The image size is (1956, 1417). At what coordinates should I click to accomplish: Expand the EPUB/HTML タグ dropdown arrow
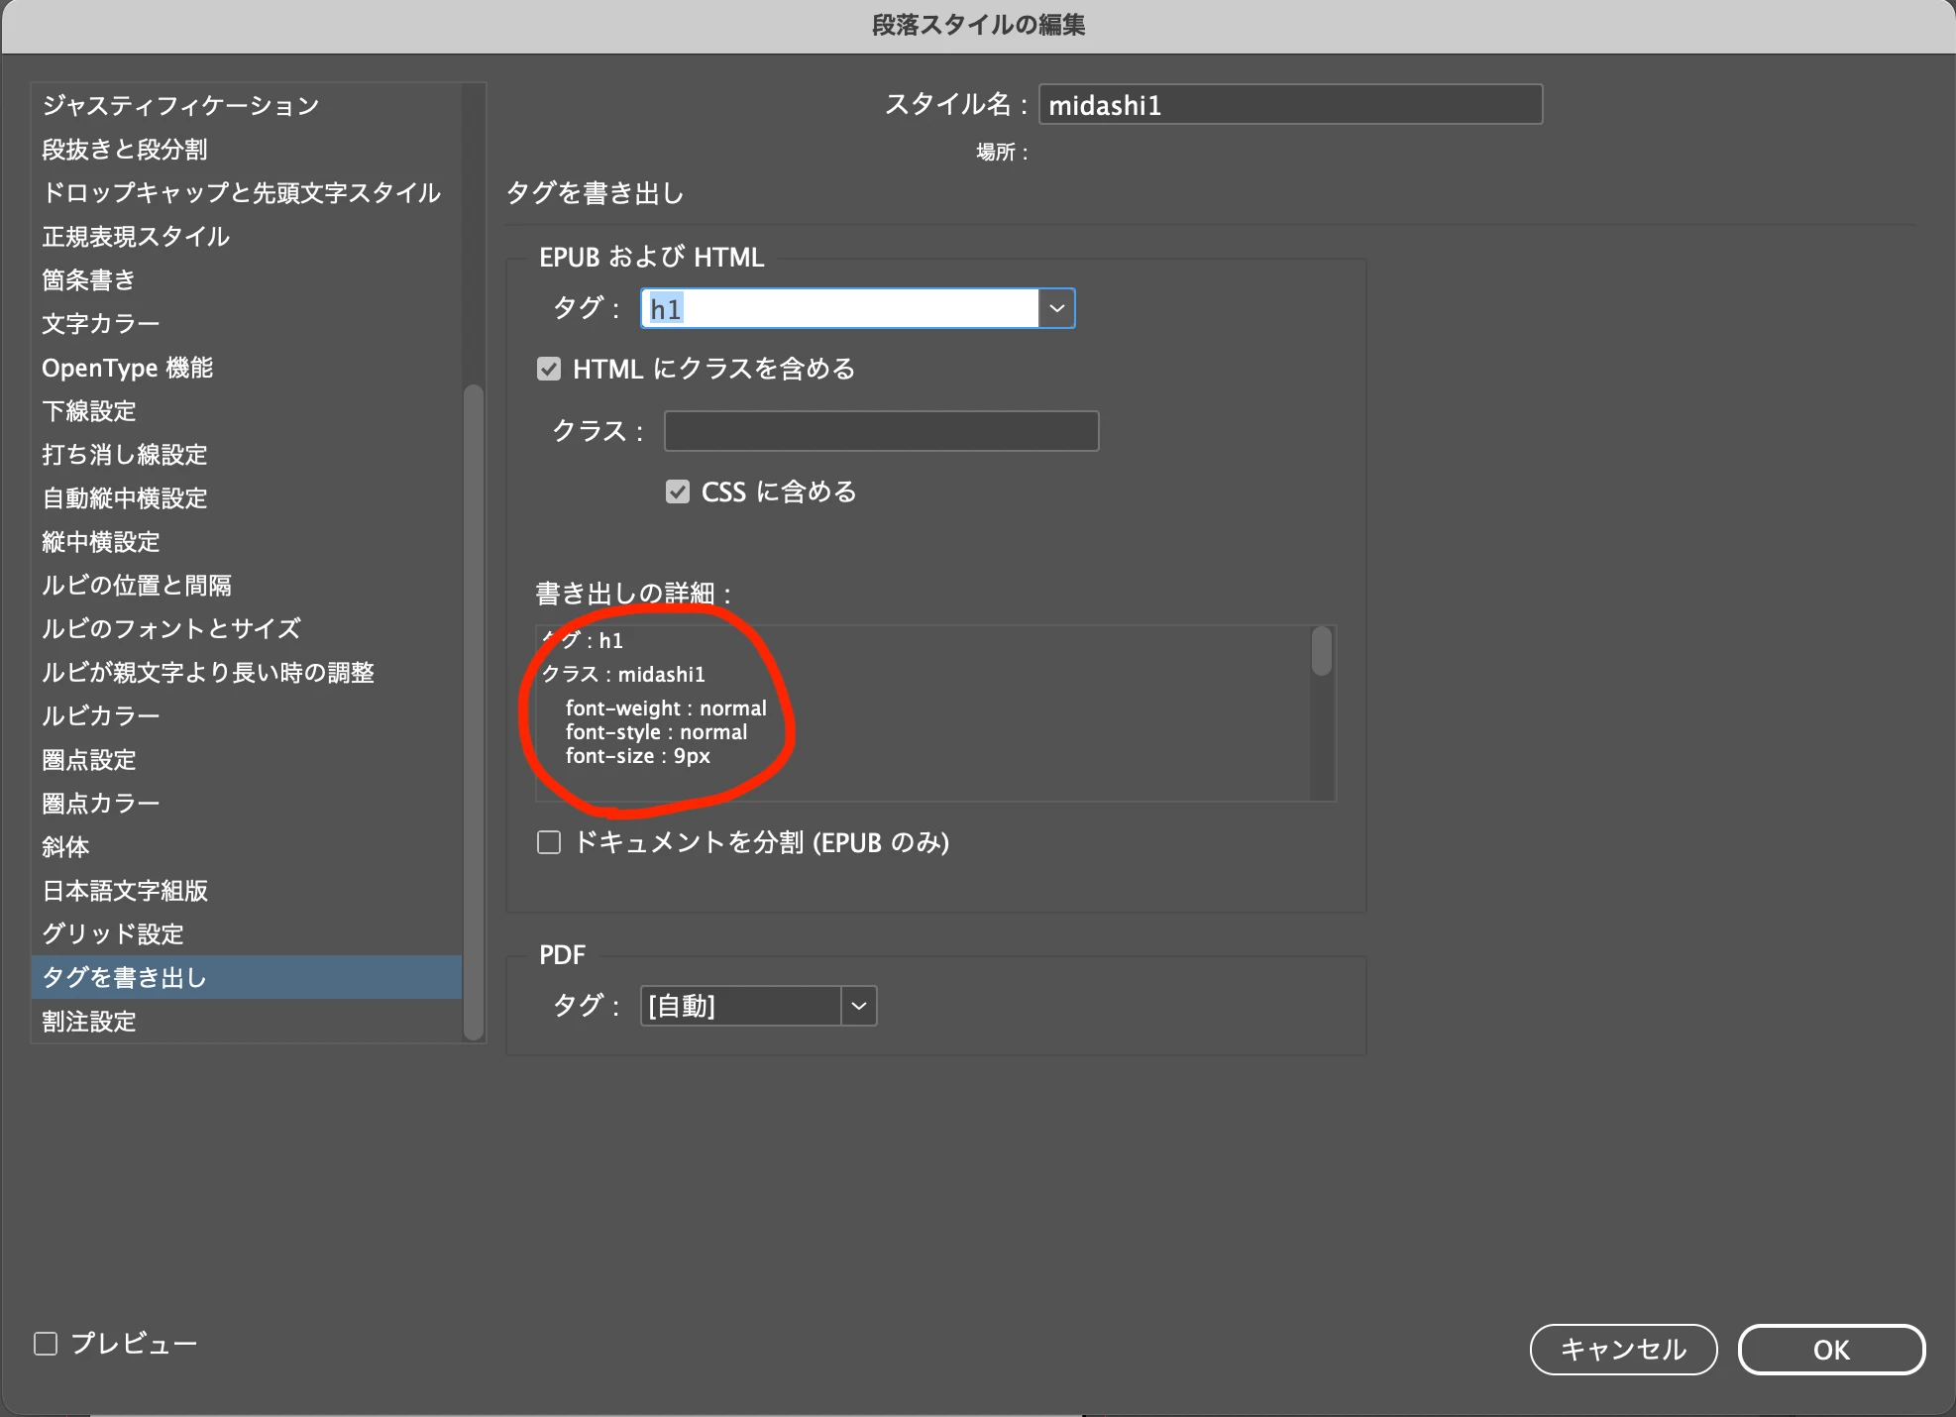click(x=1057, y=309)
